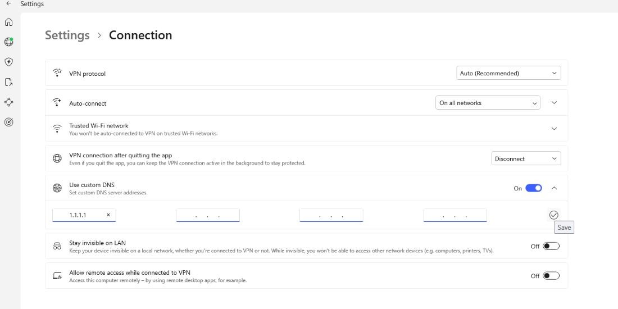This screenshot has height=309, width=618.
Task: Click the Set custom DNS server addresses description
Action: coord(108,193)
